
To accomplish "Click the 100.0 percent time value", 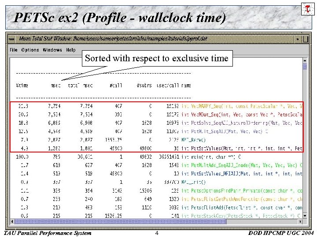I will click(22, 157).
